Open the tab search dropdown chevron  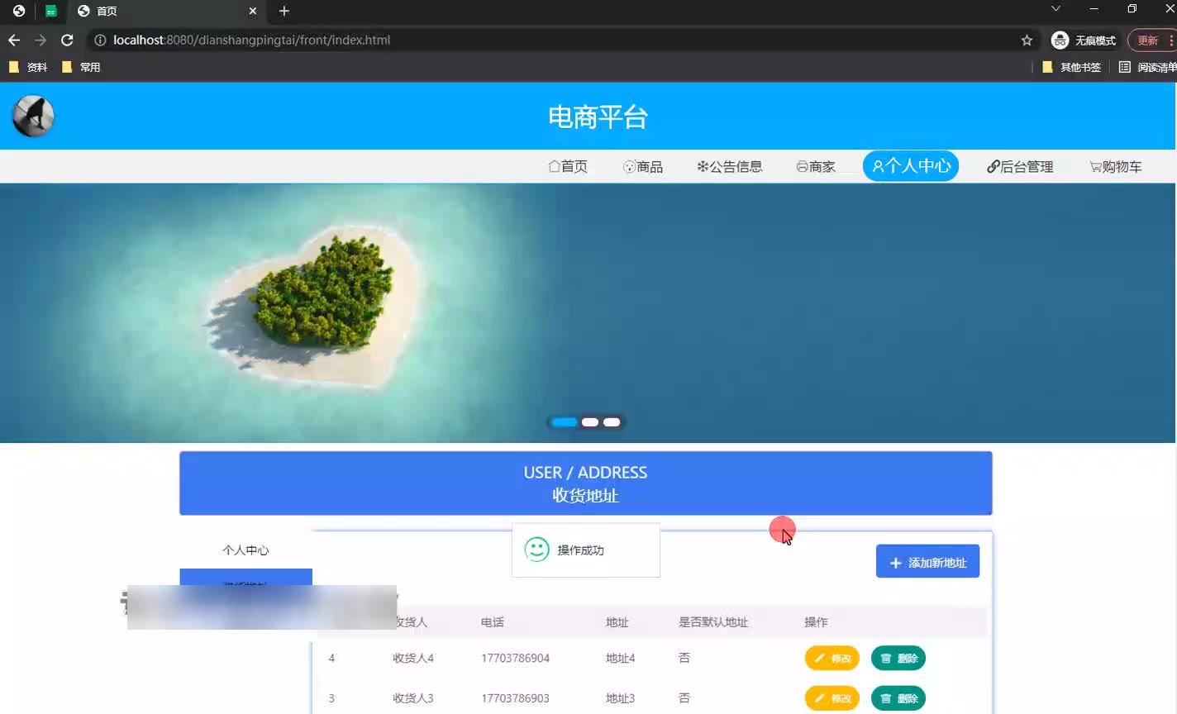pyautogui.click(x=1055, y=8)
